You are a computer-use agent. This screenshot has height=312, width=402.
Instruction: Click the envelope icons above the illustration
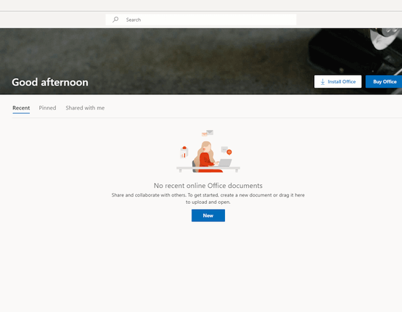[208, 133]
